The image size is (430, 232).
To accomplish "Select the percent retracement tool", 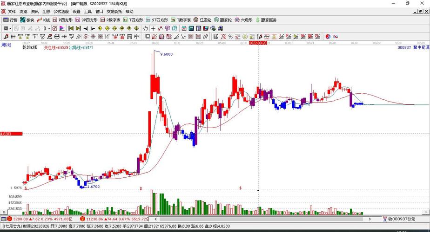I will pyautogui.click(x=230, y=36).
